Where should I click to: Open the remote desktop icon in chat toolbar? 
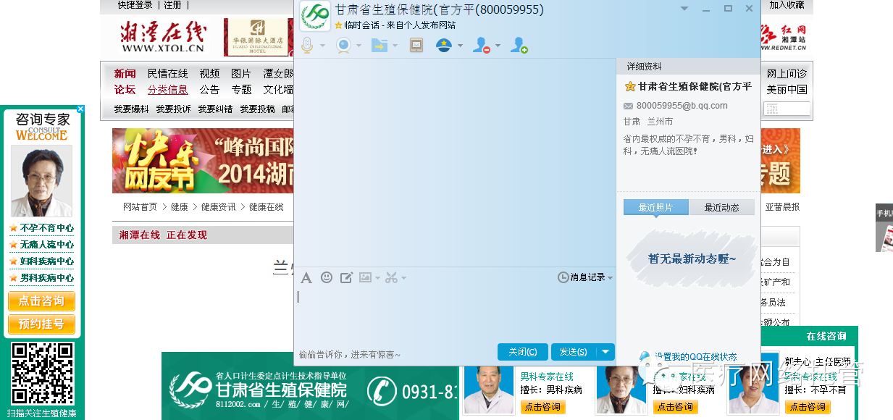(x=416, y=45)
